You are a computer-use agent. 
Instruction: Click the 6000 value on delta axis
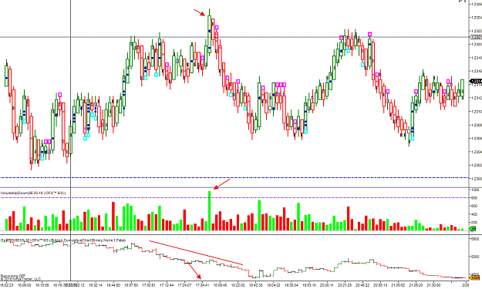pos(475,257)
